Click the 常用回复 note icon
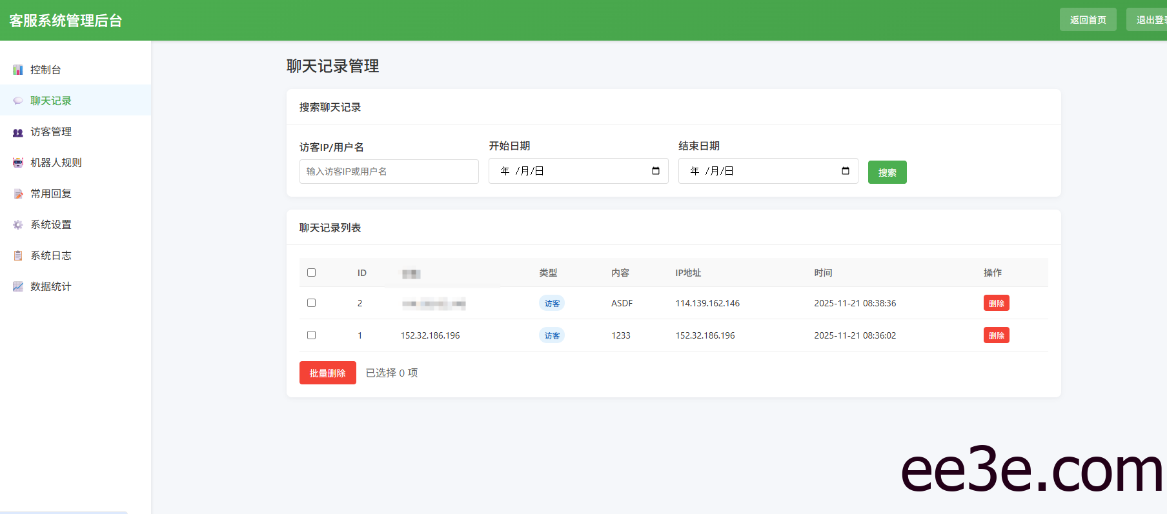This screenshot has height=514, width=1167. [18, 193]
